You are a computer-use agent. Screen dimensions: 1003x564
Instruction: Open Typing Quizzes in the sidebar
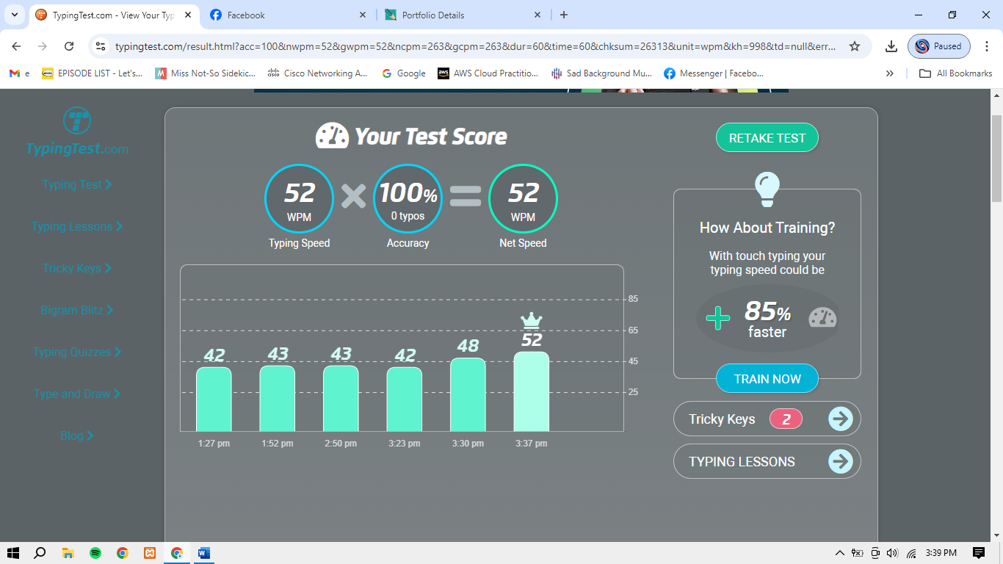point(77,352)
